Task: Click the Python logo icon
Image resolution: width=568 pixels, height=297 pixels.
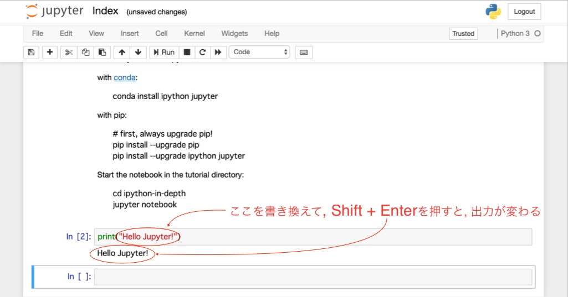Action: pyautogui.click(x=493, y=12)
